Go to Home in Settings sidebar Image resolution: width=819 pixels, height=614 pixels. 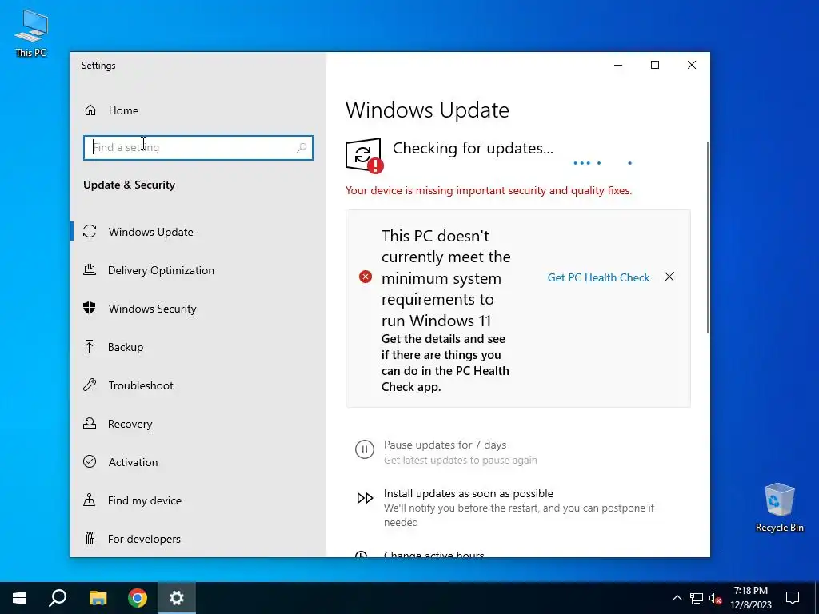198,110
